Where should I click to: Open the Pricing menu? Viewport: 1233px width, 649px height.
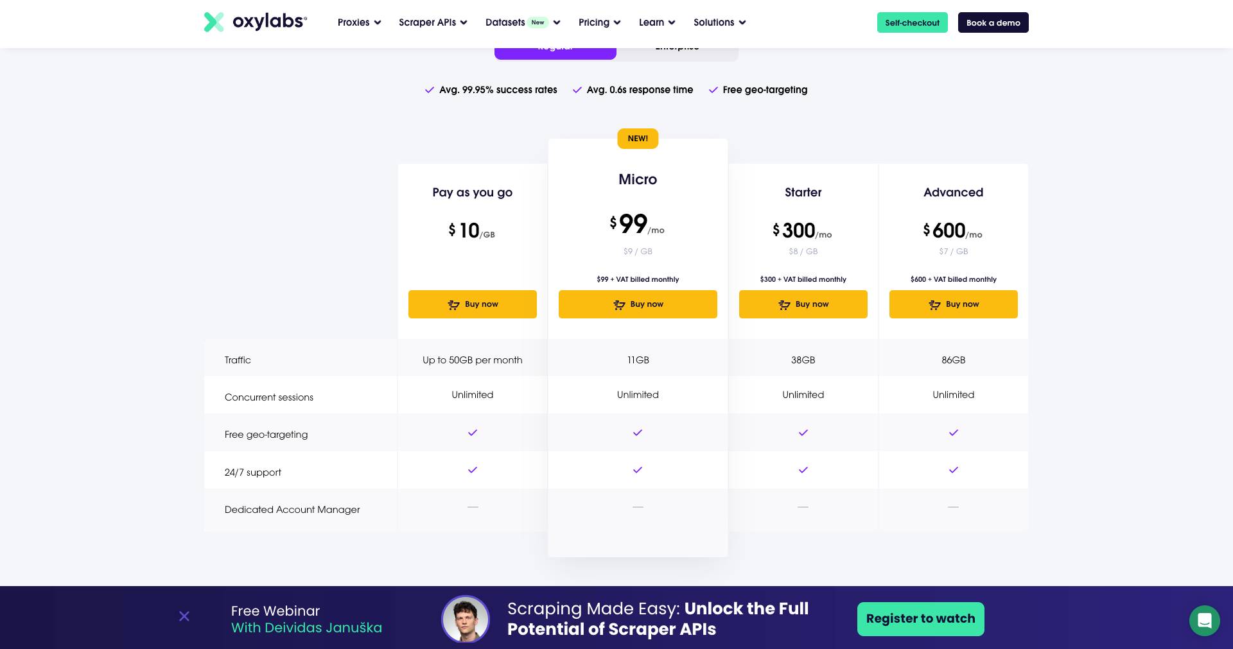click(598, 22)
